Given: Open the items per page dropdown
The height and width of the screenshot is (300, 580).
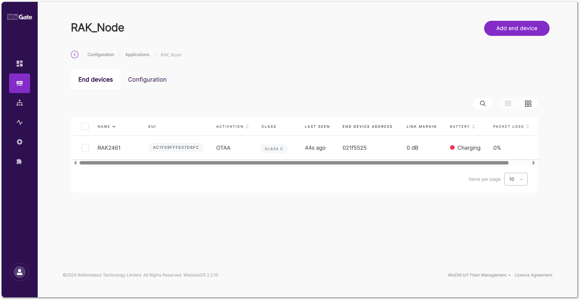Looking at the screenshot, I should 516,179.
